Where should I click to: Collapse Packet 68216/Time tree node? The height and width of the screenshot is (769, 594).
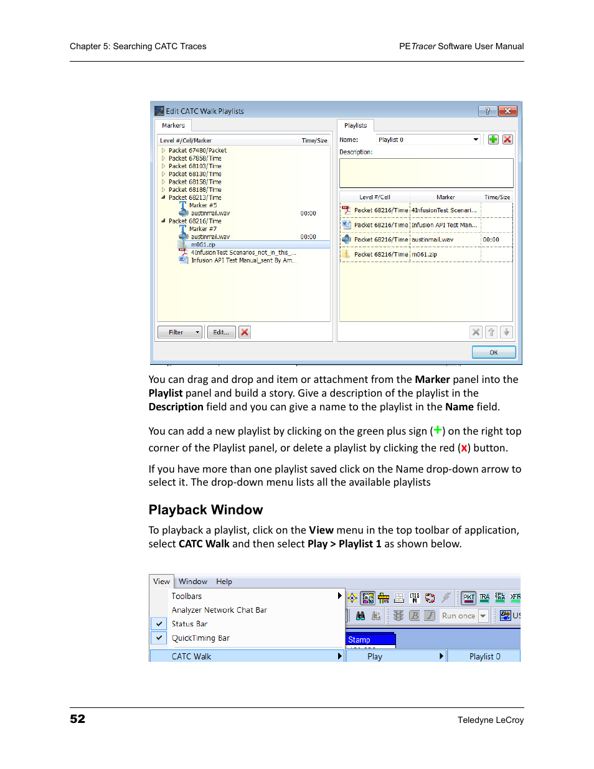click(x=164, y=221)
